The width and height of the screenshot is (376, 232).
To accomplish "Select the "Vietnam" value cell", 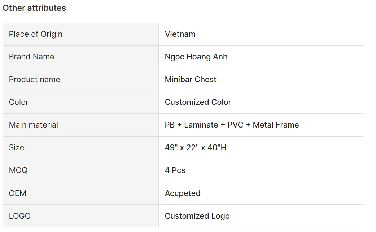I will click(x=180, y=34).
